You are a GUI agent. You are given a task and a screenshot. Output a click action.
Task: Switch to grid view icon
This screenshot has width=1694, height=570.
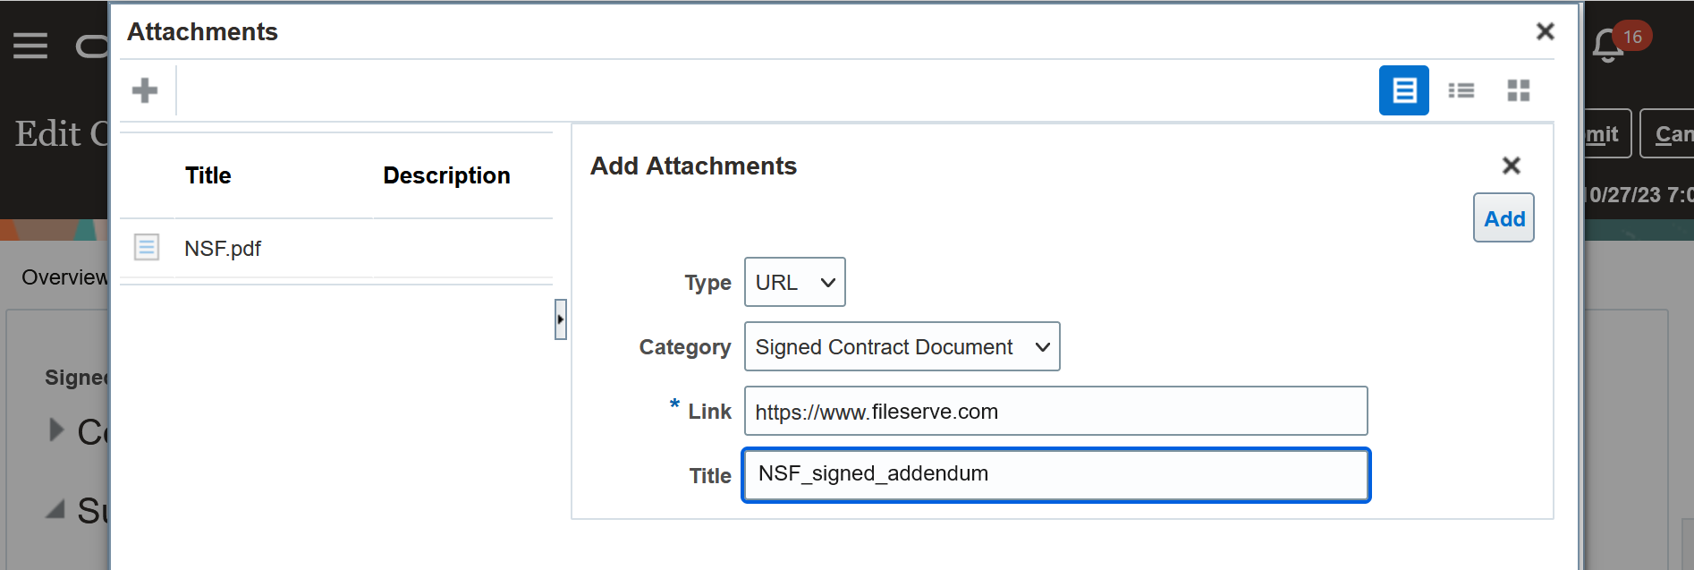[x=1519, y=90]
